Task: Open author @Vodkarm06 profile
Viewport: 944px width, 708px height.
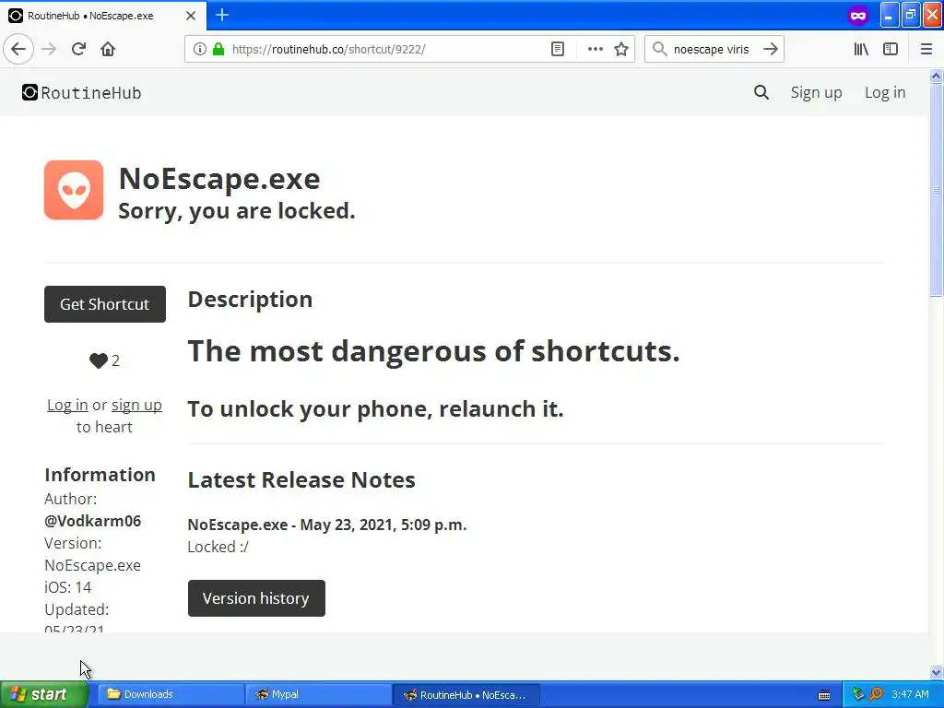Action: click(93, 521)
